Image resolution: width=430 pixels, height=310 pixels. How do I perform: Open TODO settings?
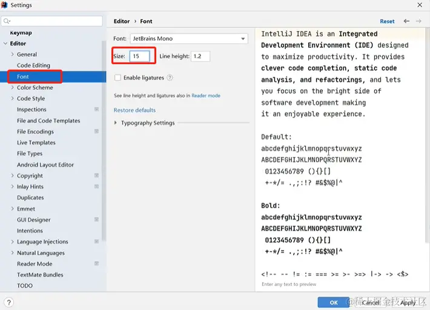click(x=25, y=286)
